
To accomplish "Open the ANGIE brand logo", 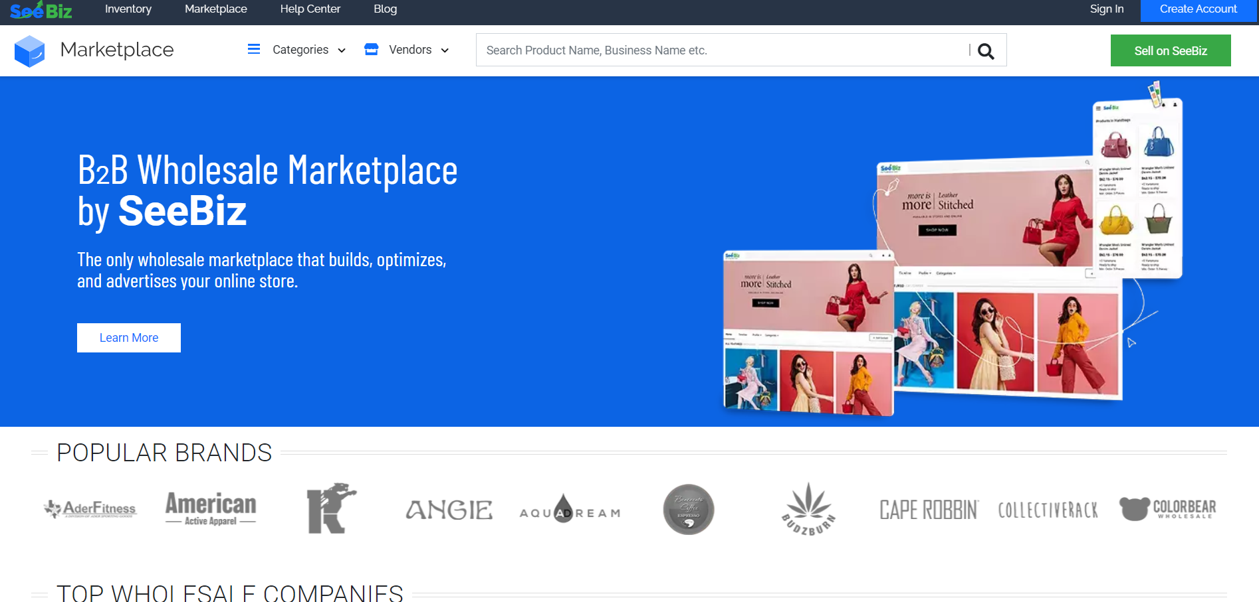I will 449,510.
